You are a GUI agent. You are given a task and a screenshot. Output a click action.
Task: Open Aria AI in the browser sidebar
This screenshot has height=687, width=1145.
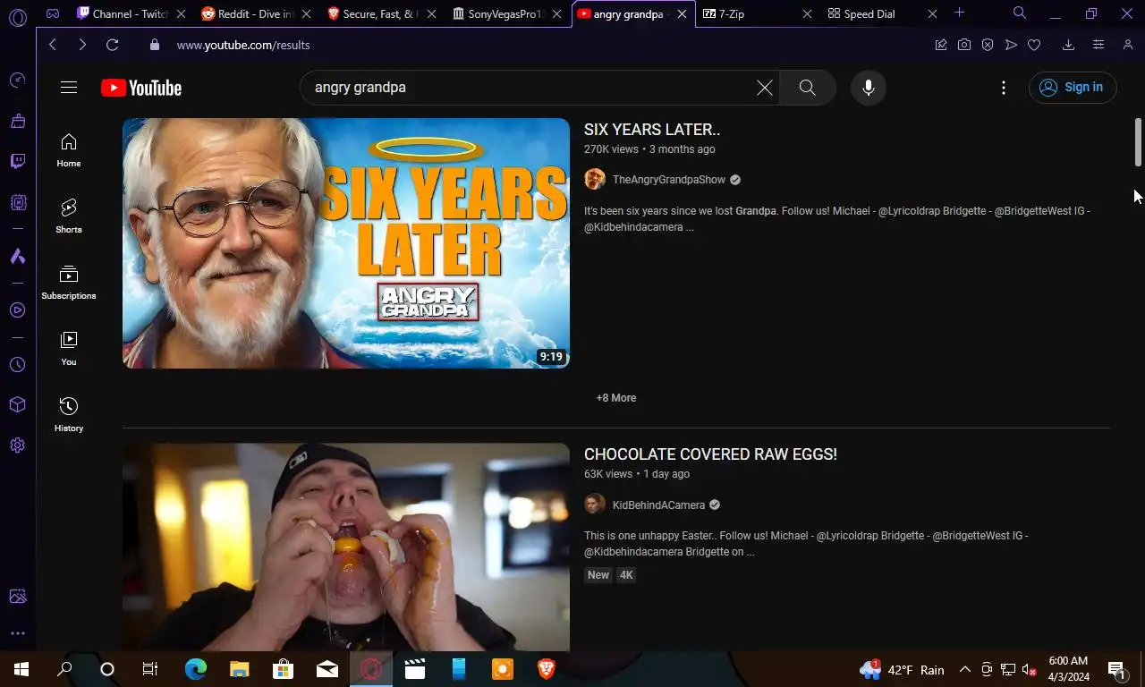[17, 257]
